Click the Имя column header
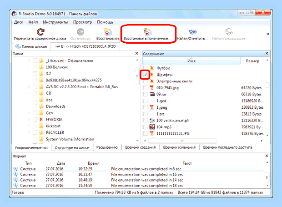 point(191,61)
